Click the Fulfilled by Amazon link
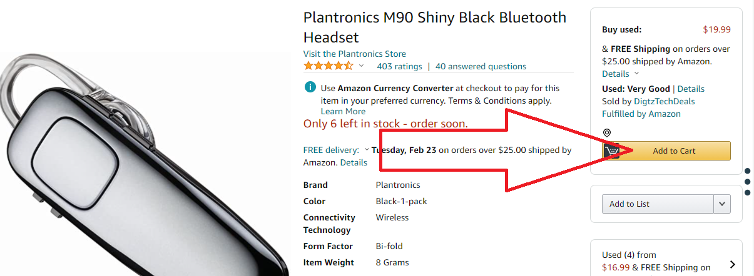 click(x=641, y=114)
